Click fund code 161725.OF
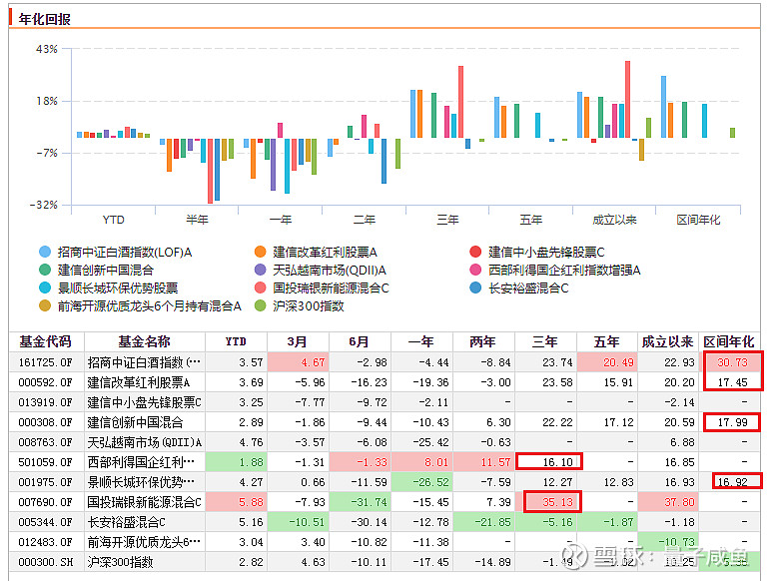The width and height of the screenshot is (773, 581). pos(45,362)
